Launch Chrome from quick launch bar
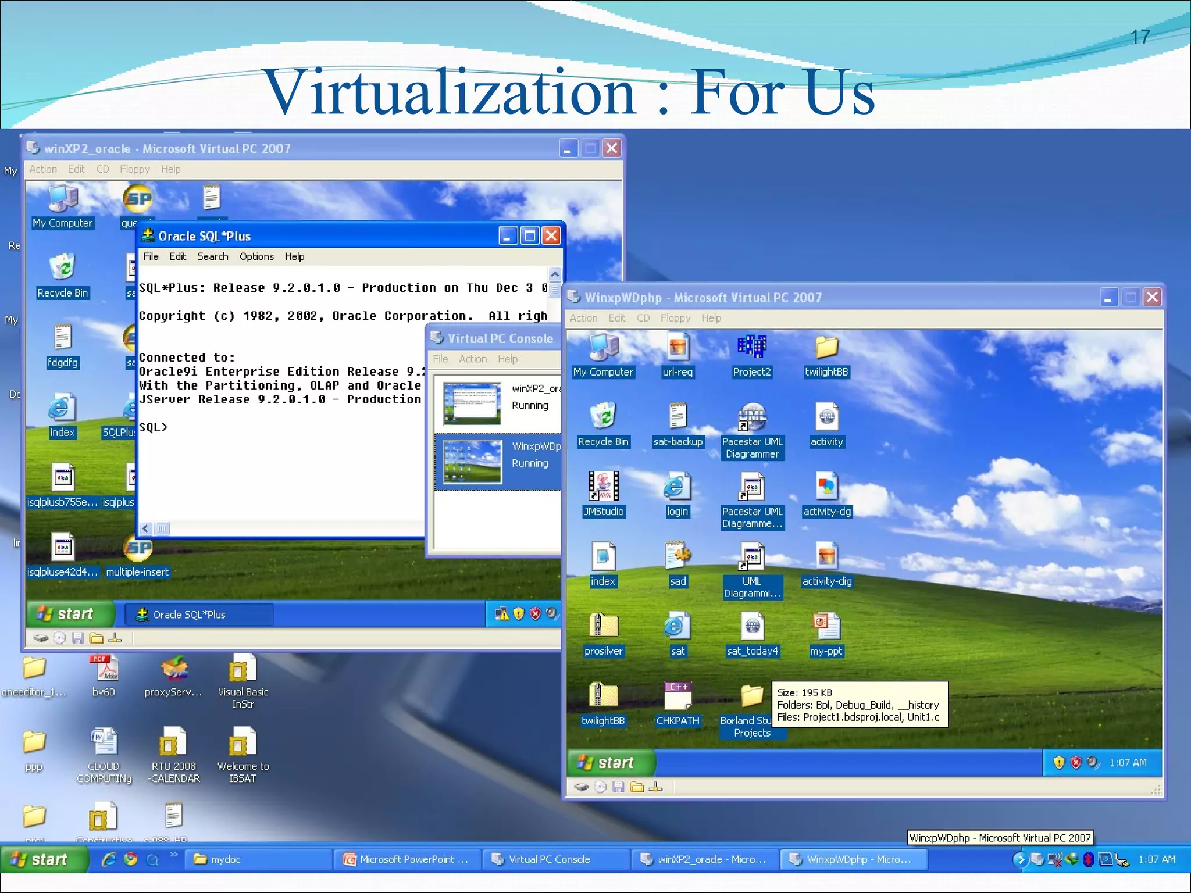This screenshot has height=893, width=1191. tap(131, 859)
